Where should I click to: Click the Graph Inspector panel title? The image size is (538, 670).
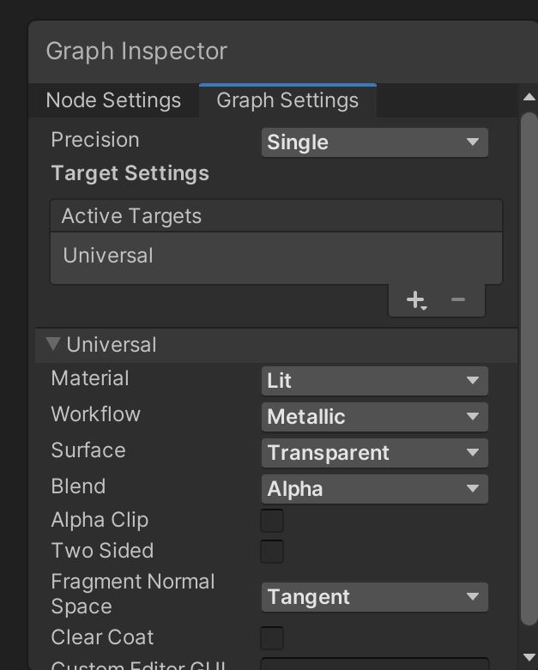coord(136,51)
